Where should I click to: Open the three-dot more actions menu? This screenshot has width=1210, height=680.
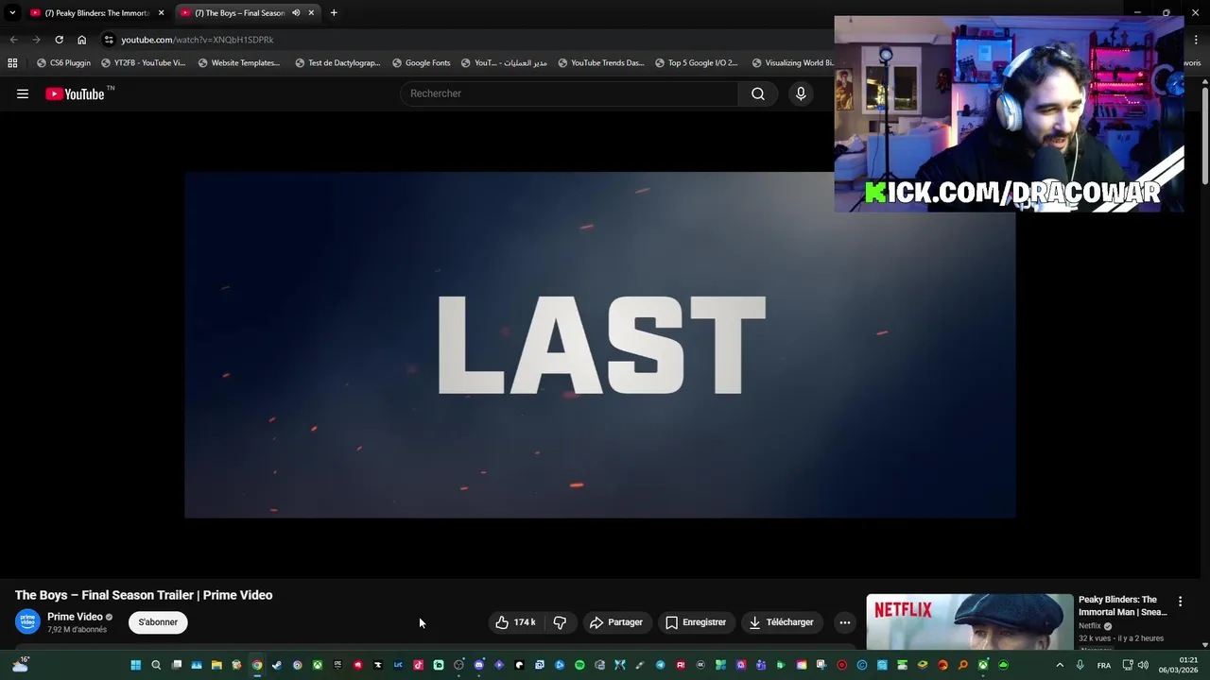point(845,622)
